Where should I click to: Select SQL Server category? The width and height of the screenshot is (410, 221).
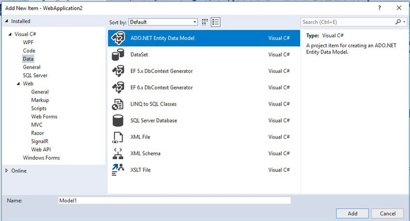[35, 75]
